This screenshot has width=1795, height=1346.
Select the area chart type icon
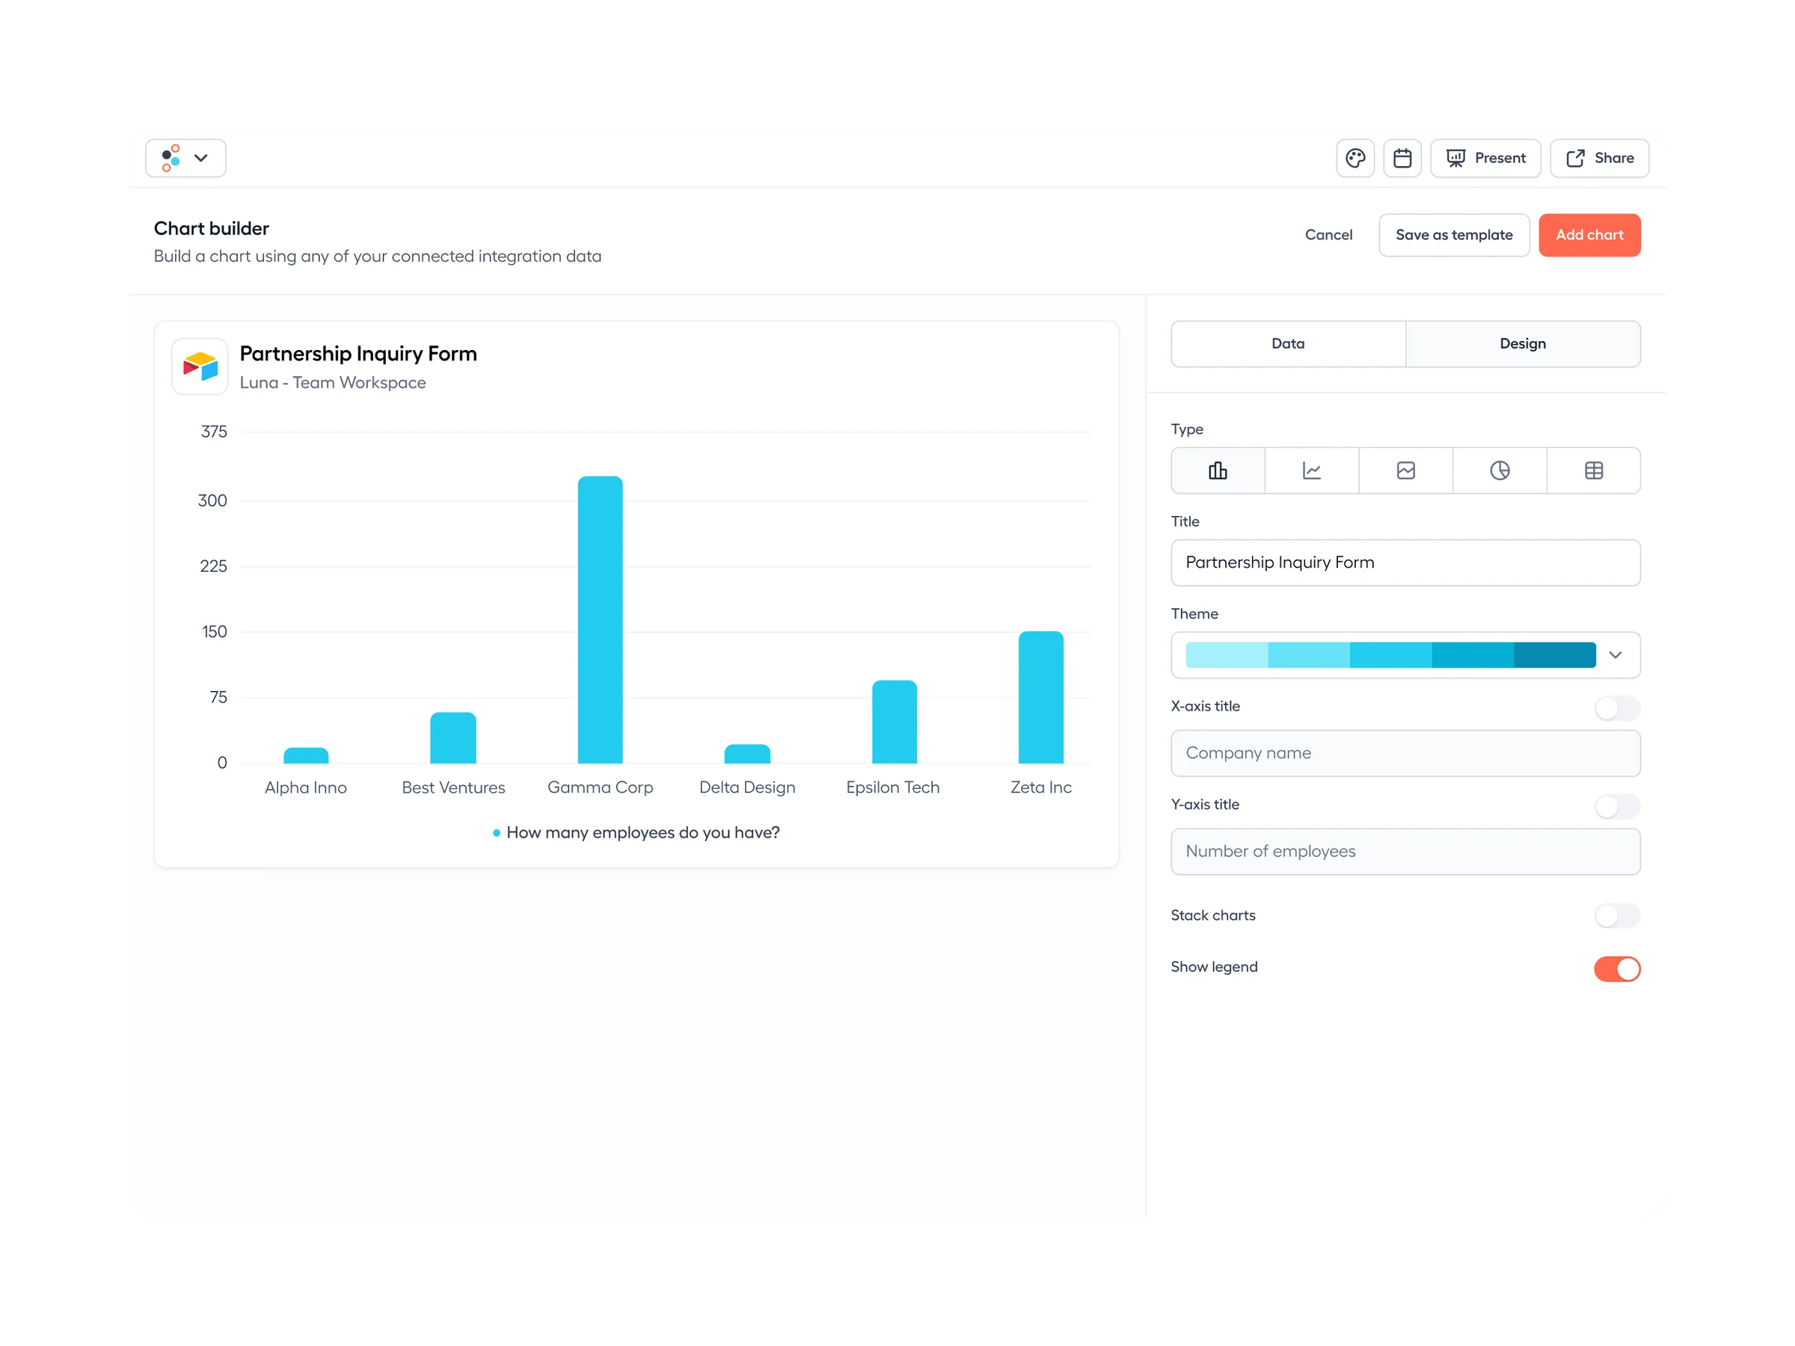coord(1406,470)
